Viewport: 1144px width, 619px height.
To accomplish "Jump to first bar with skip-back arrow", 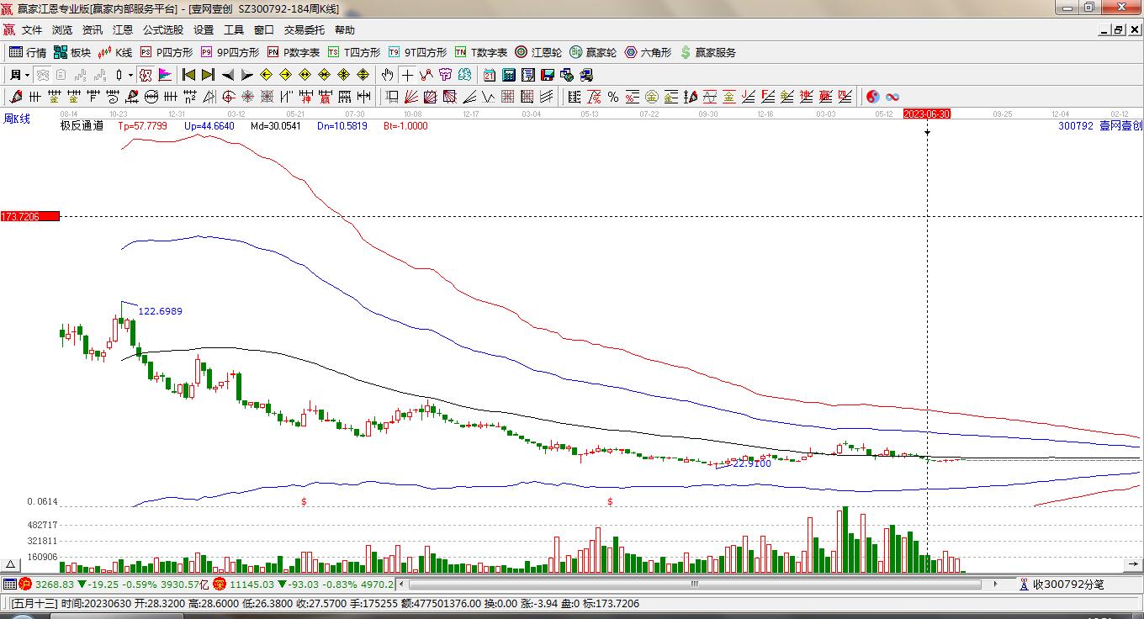I will [188, 75].
